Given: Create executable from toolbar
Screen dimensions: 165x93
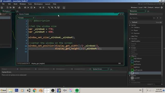Looking at the screenshot, I should (20, 7).
